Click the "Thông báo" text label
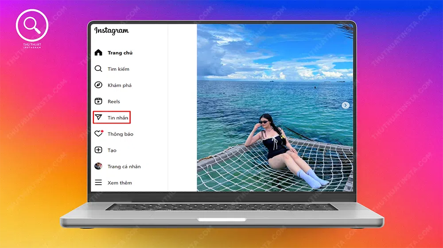 (x=120, y=134)
